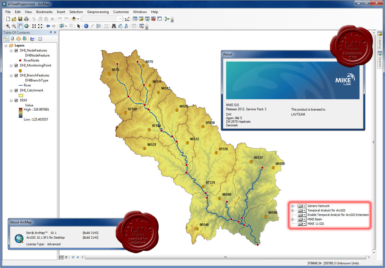The width and height of the screenshot is (385, 268).
Task: Switch to Layout View button
Action: (x=66, y=257)
